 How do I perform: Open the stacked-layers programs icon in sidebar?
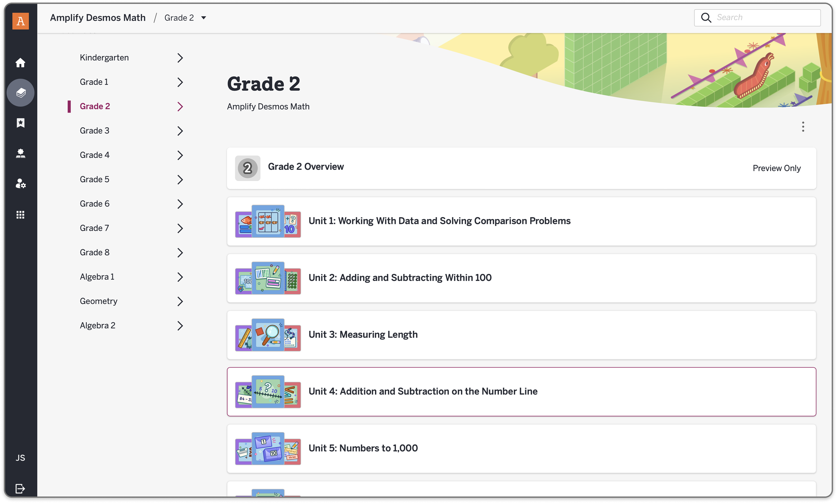click(x=20, y=92)
